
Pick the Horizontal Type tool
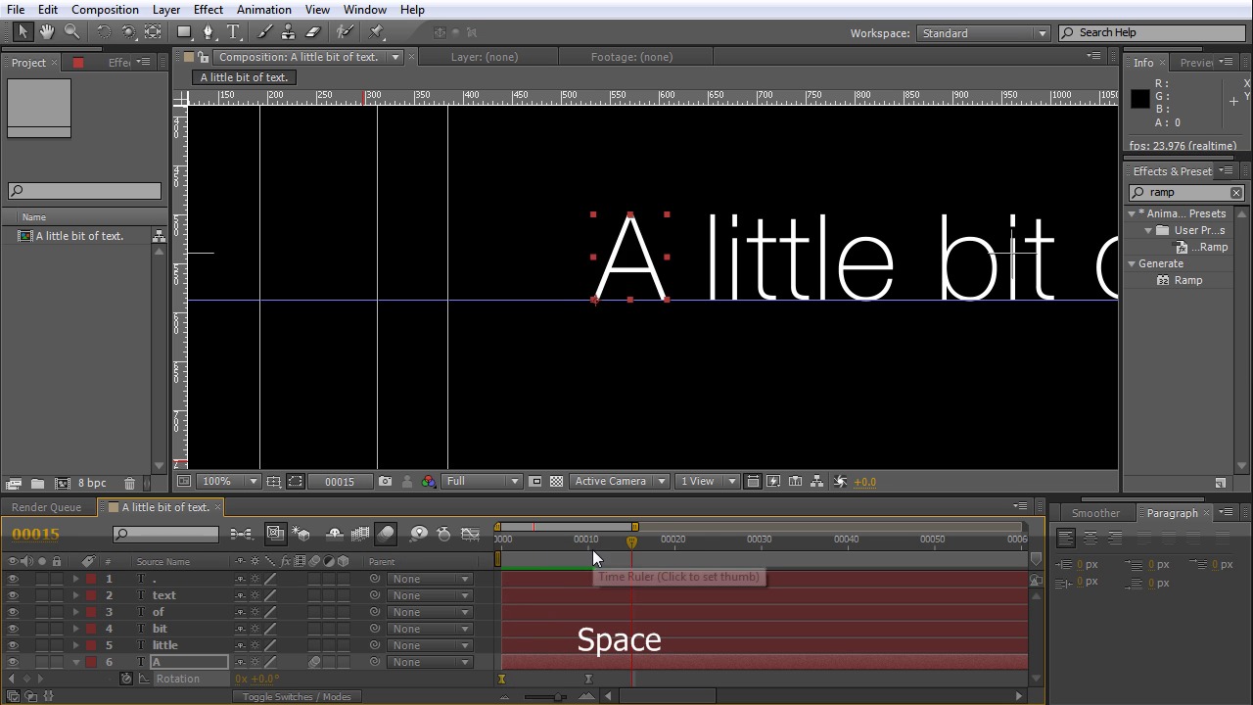pos(233,32)
